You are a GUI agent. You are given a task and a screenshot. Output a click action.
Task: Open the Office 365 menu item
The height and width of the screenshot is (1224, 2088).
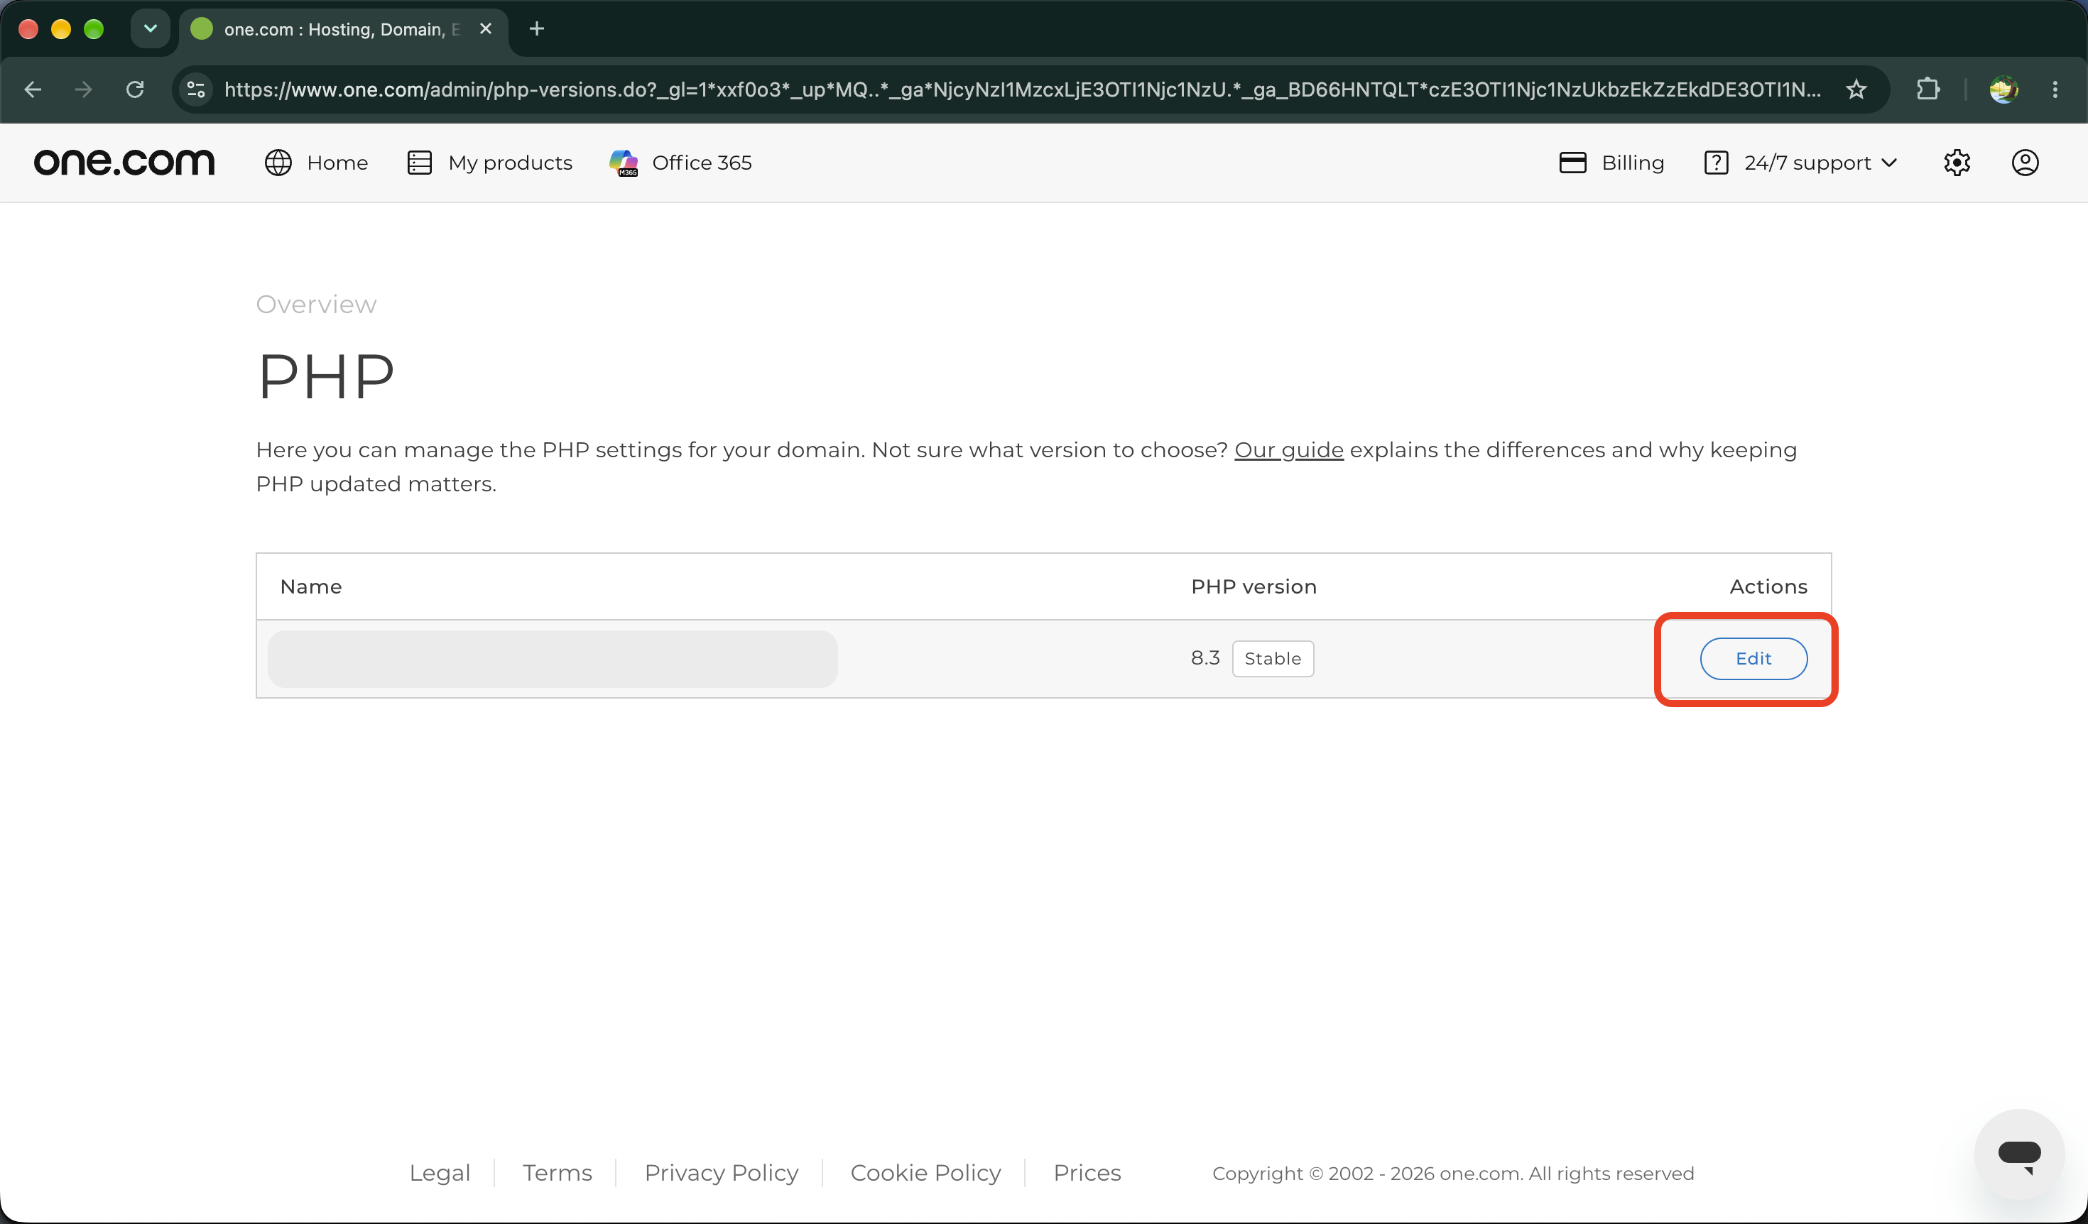[680, 163]
